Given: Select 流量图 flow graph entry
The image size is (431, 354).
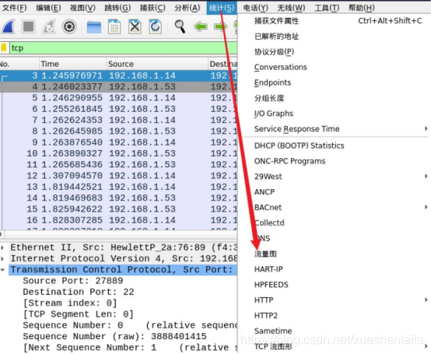Looking at the screenshot, I should pos(334,254).
